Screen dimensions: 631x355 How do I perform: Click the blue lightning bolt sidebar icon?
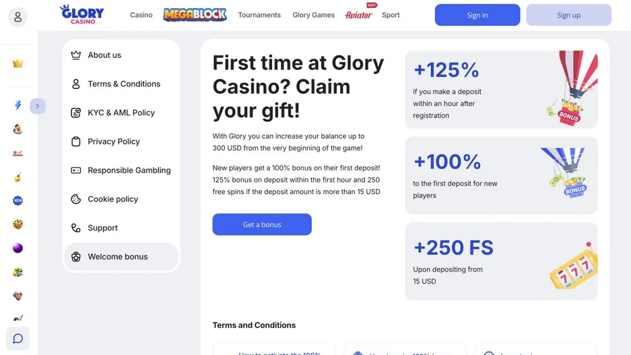[x=18, y=105]
